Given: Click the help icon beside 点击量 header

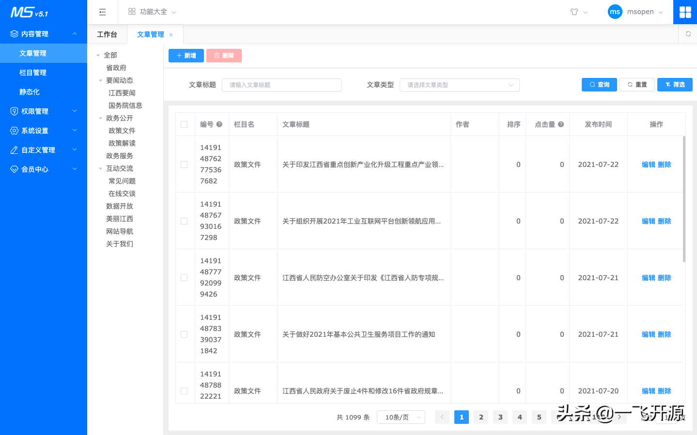Looking at the screenshot, I should tap(560, 124).
